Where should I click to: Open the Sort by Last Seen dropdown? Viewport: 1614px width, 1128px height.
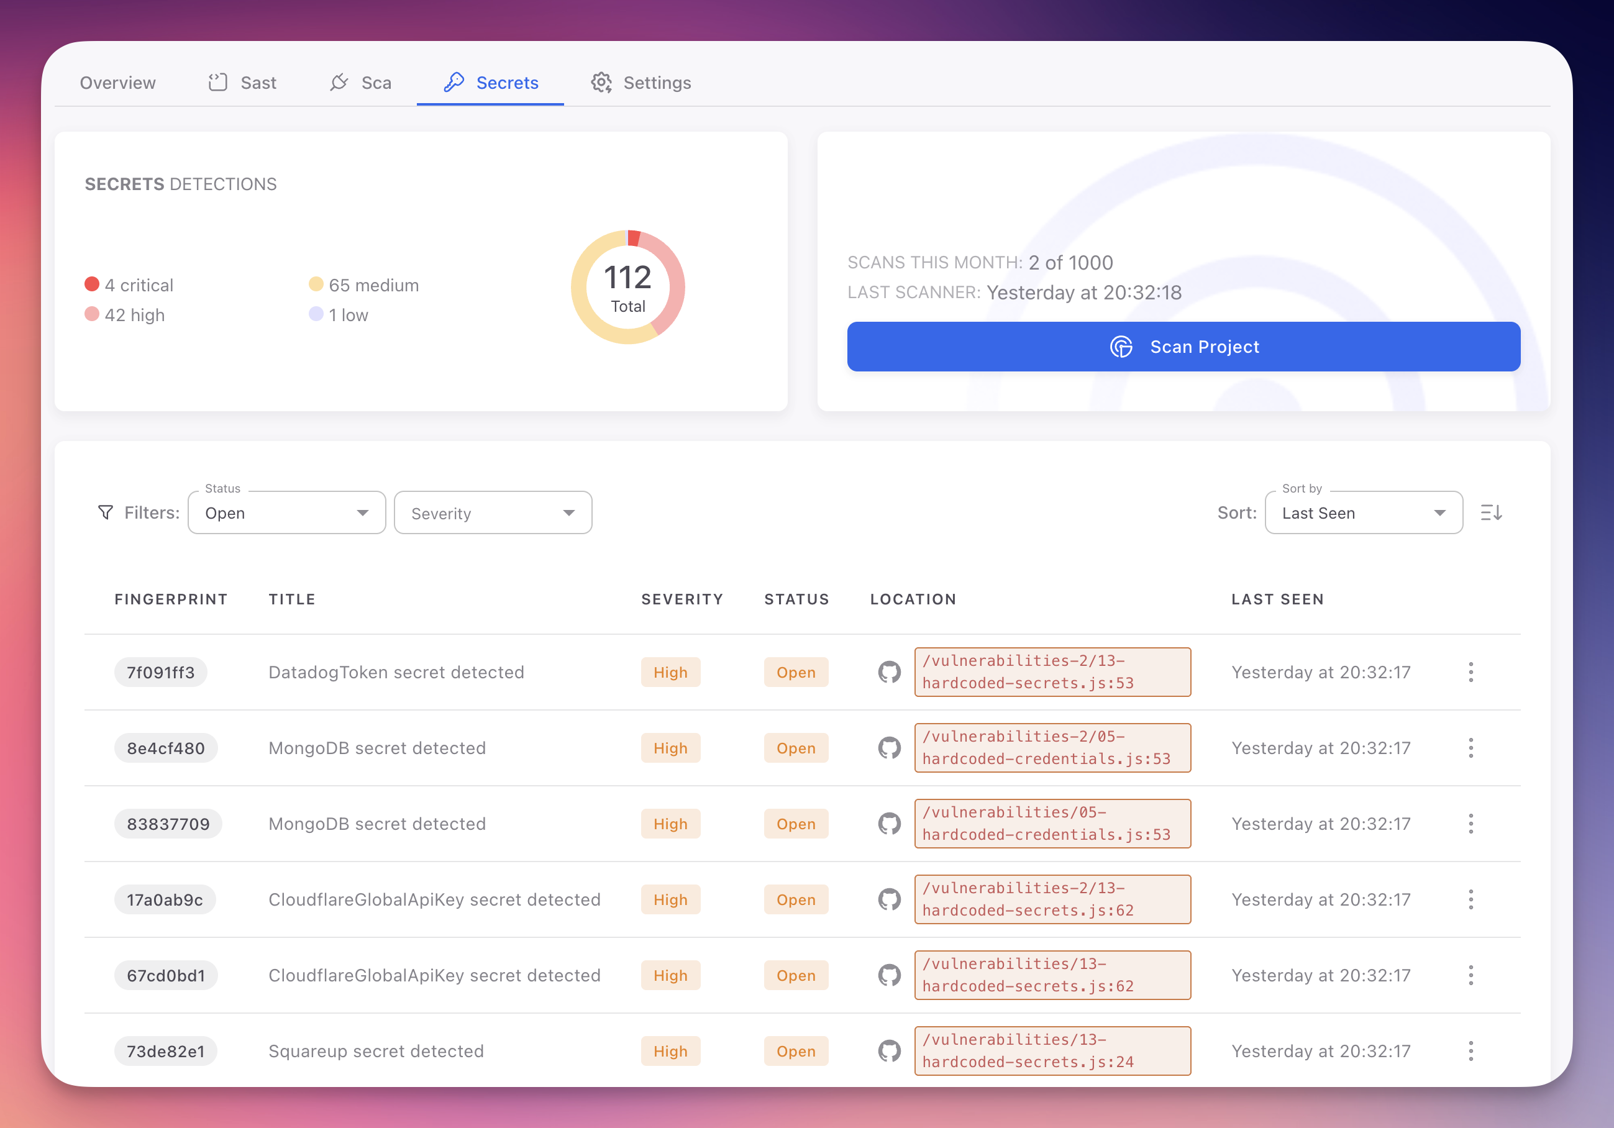[1363, 512]
